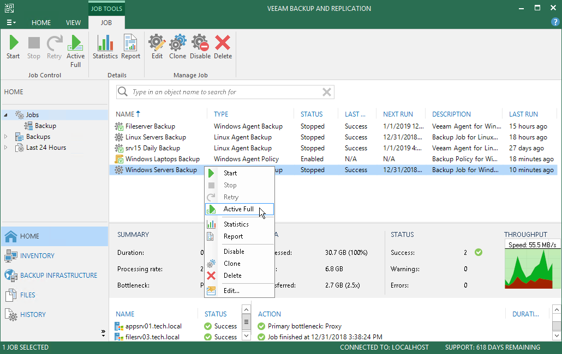Image resolution: width=562 pixels, height=354 pixels.
Task: Select the JOB ribbon tab
Action: 106,22
